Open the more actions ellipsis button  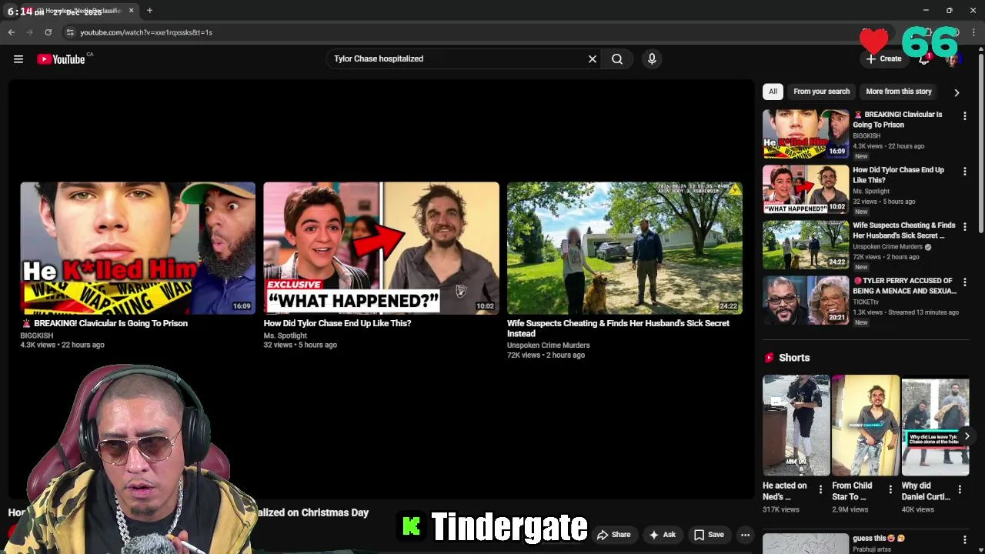[x=745, y=535]
